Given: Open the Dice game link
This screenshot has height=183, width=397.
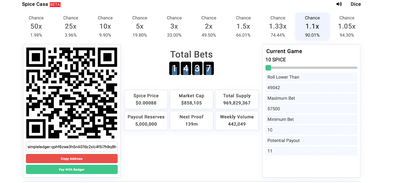Looking at the screenshot, I should 356,4.
